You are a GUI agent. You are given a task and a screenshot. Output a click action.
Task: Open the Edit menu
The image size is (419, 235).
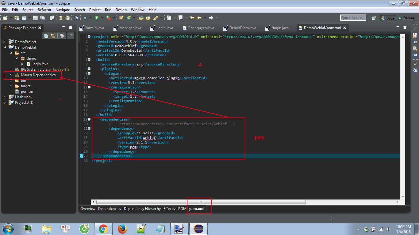[15, 10]
